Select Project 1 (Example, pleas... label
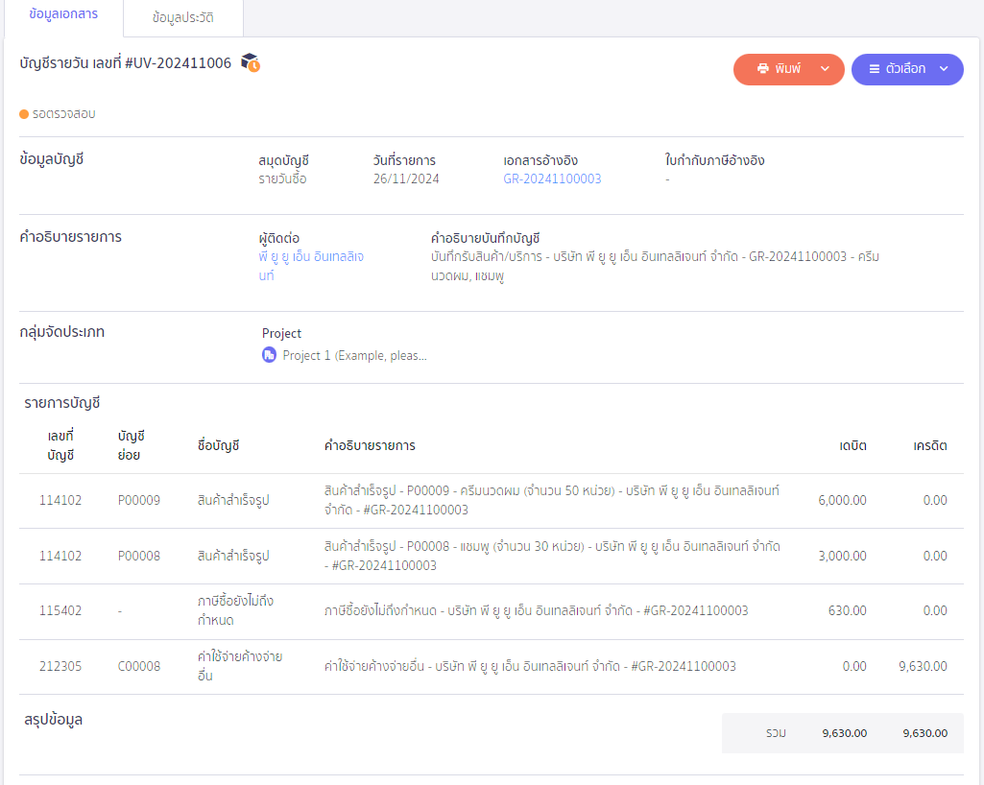 [354, 355]
